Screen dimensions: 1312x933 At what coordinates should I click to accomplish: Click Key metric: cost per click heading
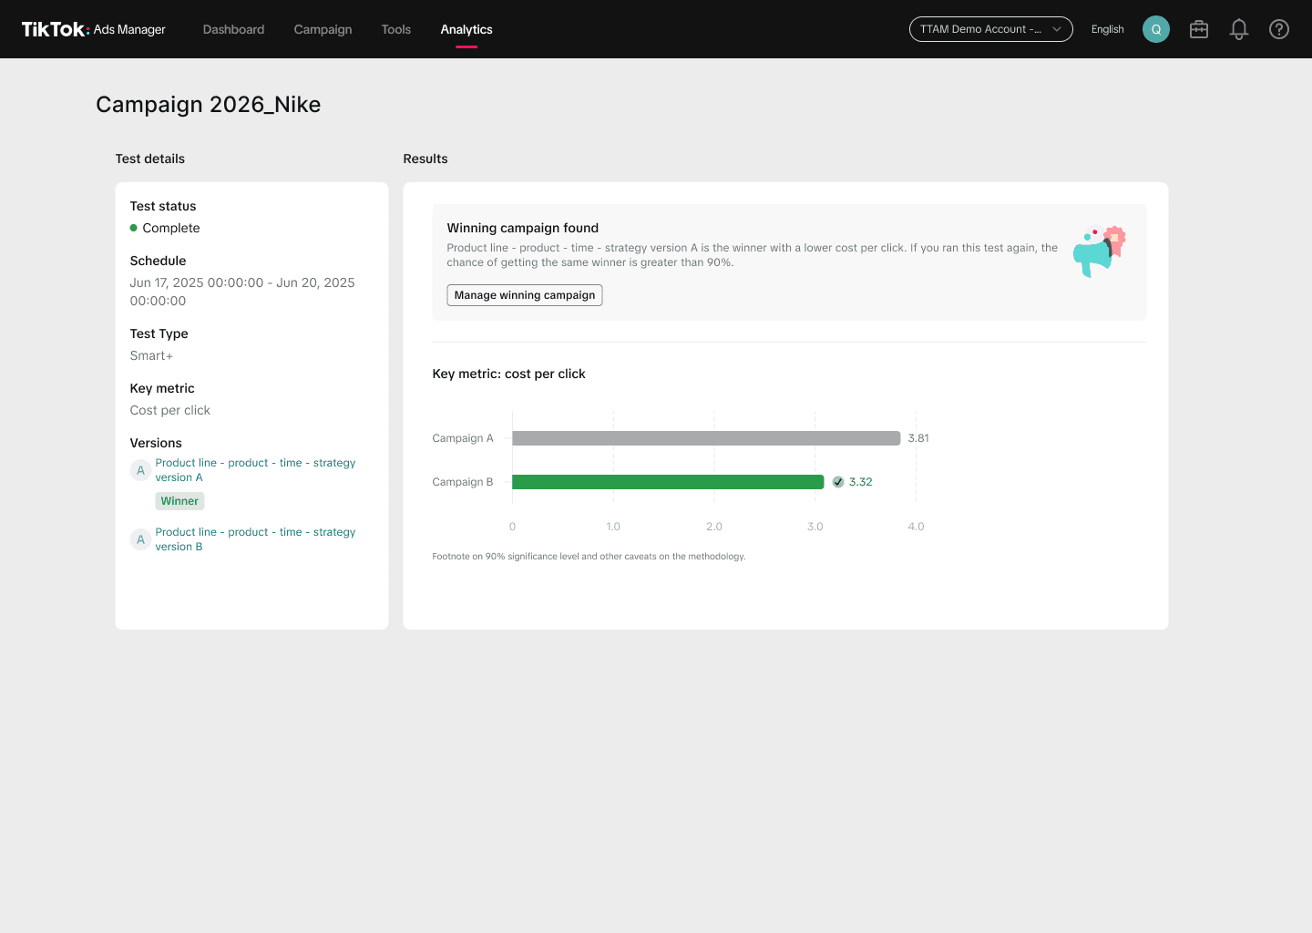point(509,374)
